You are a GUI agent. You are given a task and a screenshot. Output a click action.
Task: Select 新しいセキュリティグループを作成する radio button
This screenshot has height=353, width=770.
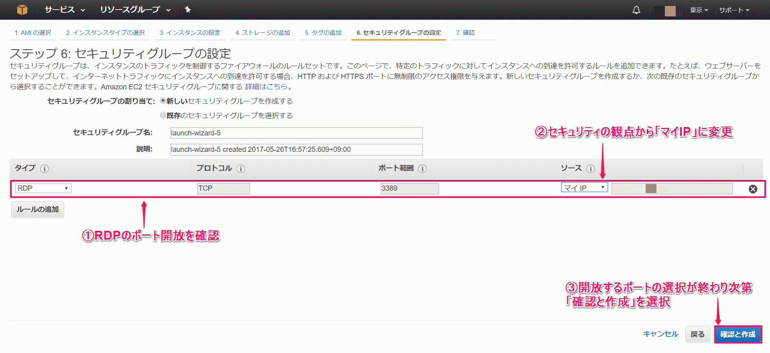(x=163, y=101)
